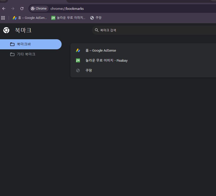
Task: Click the folder icon next to 기타 북마크
Action: (x=12, y=54)
